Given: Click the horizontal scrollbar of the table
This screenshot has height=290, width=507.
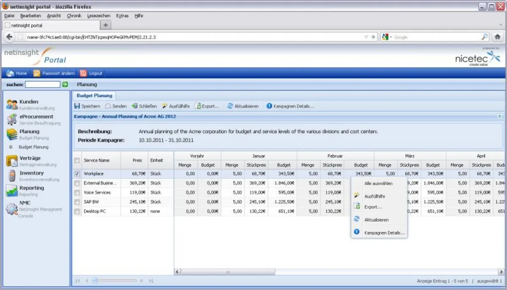Looking at the screenshot, I should pyautogui.click(x=228, y=272).
